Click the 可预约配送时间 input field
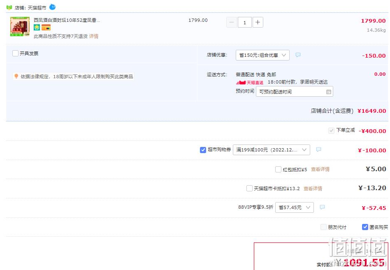 point(295,92)
